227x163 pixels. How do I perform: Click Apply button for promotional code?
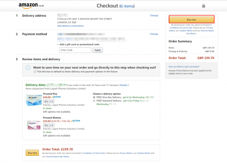tap(98, 50)
